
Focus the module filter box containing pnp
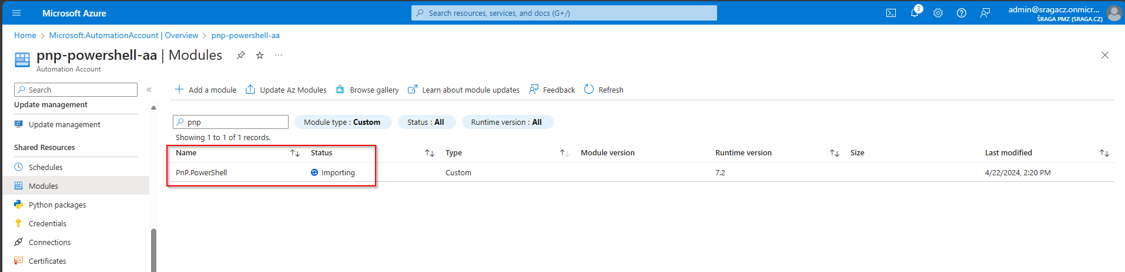pos(230,122)
